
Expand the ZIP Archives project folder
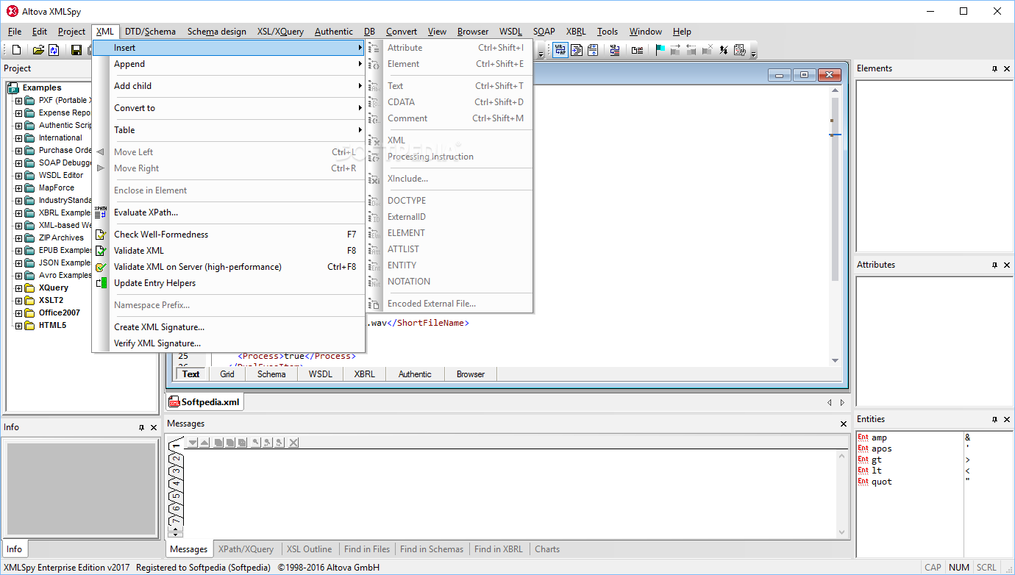click(x=18, y=238)
